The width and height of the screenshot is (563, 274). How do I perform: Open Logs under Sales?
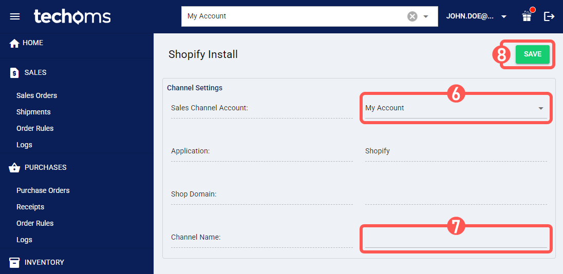(24, 145)
